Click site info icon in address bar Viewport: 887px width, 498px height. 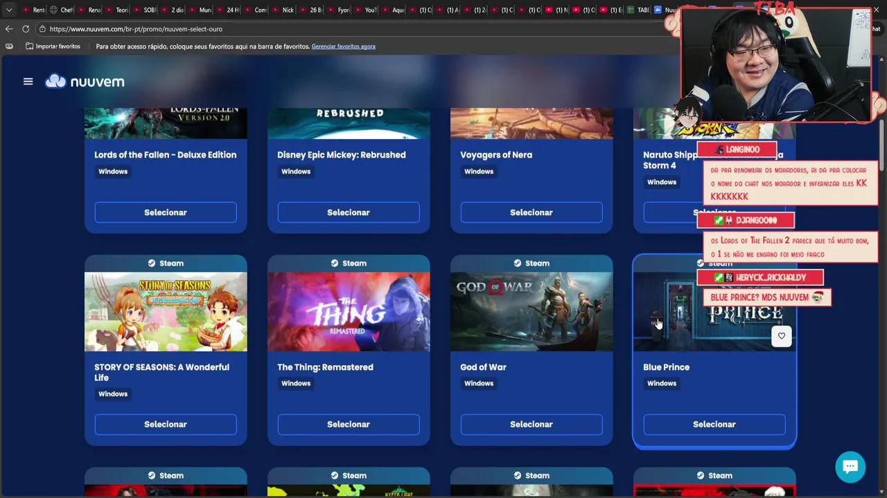(x=42, y=29)
